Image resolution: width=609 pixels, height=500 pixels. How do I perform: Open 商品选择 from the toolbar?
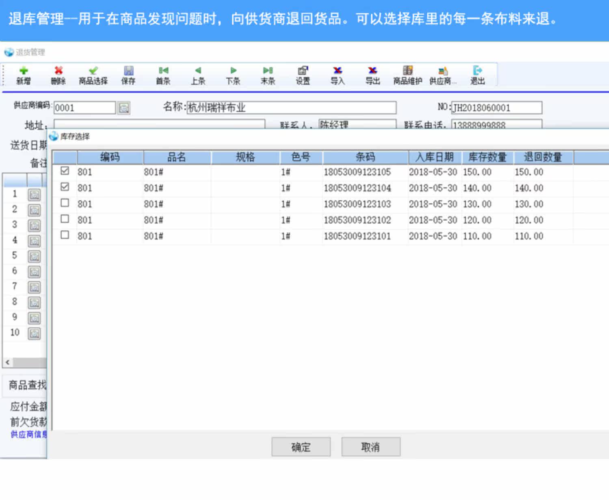pos(93,75)
